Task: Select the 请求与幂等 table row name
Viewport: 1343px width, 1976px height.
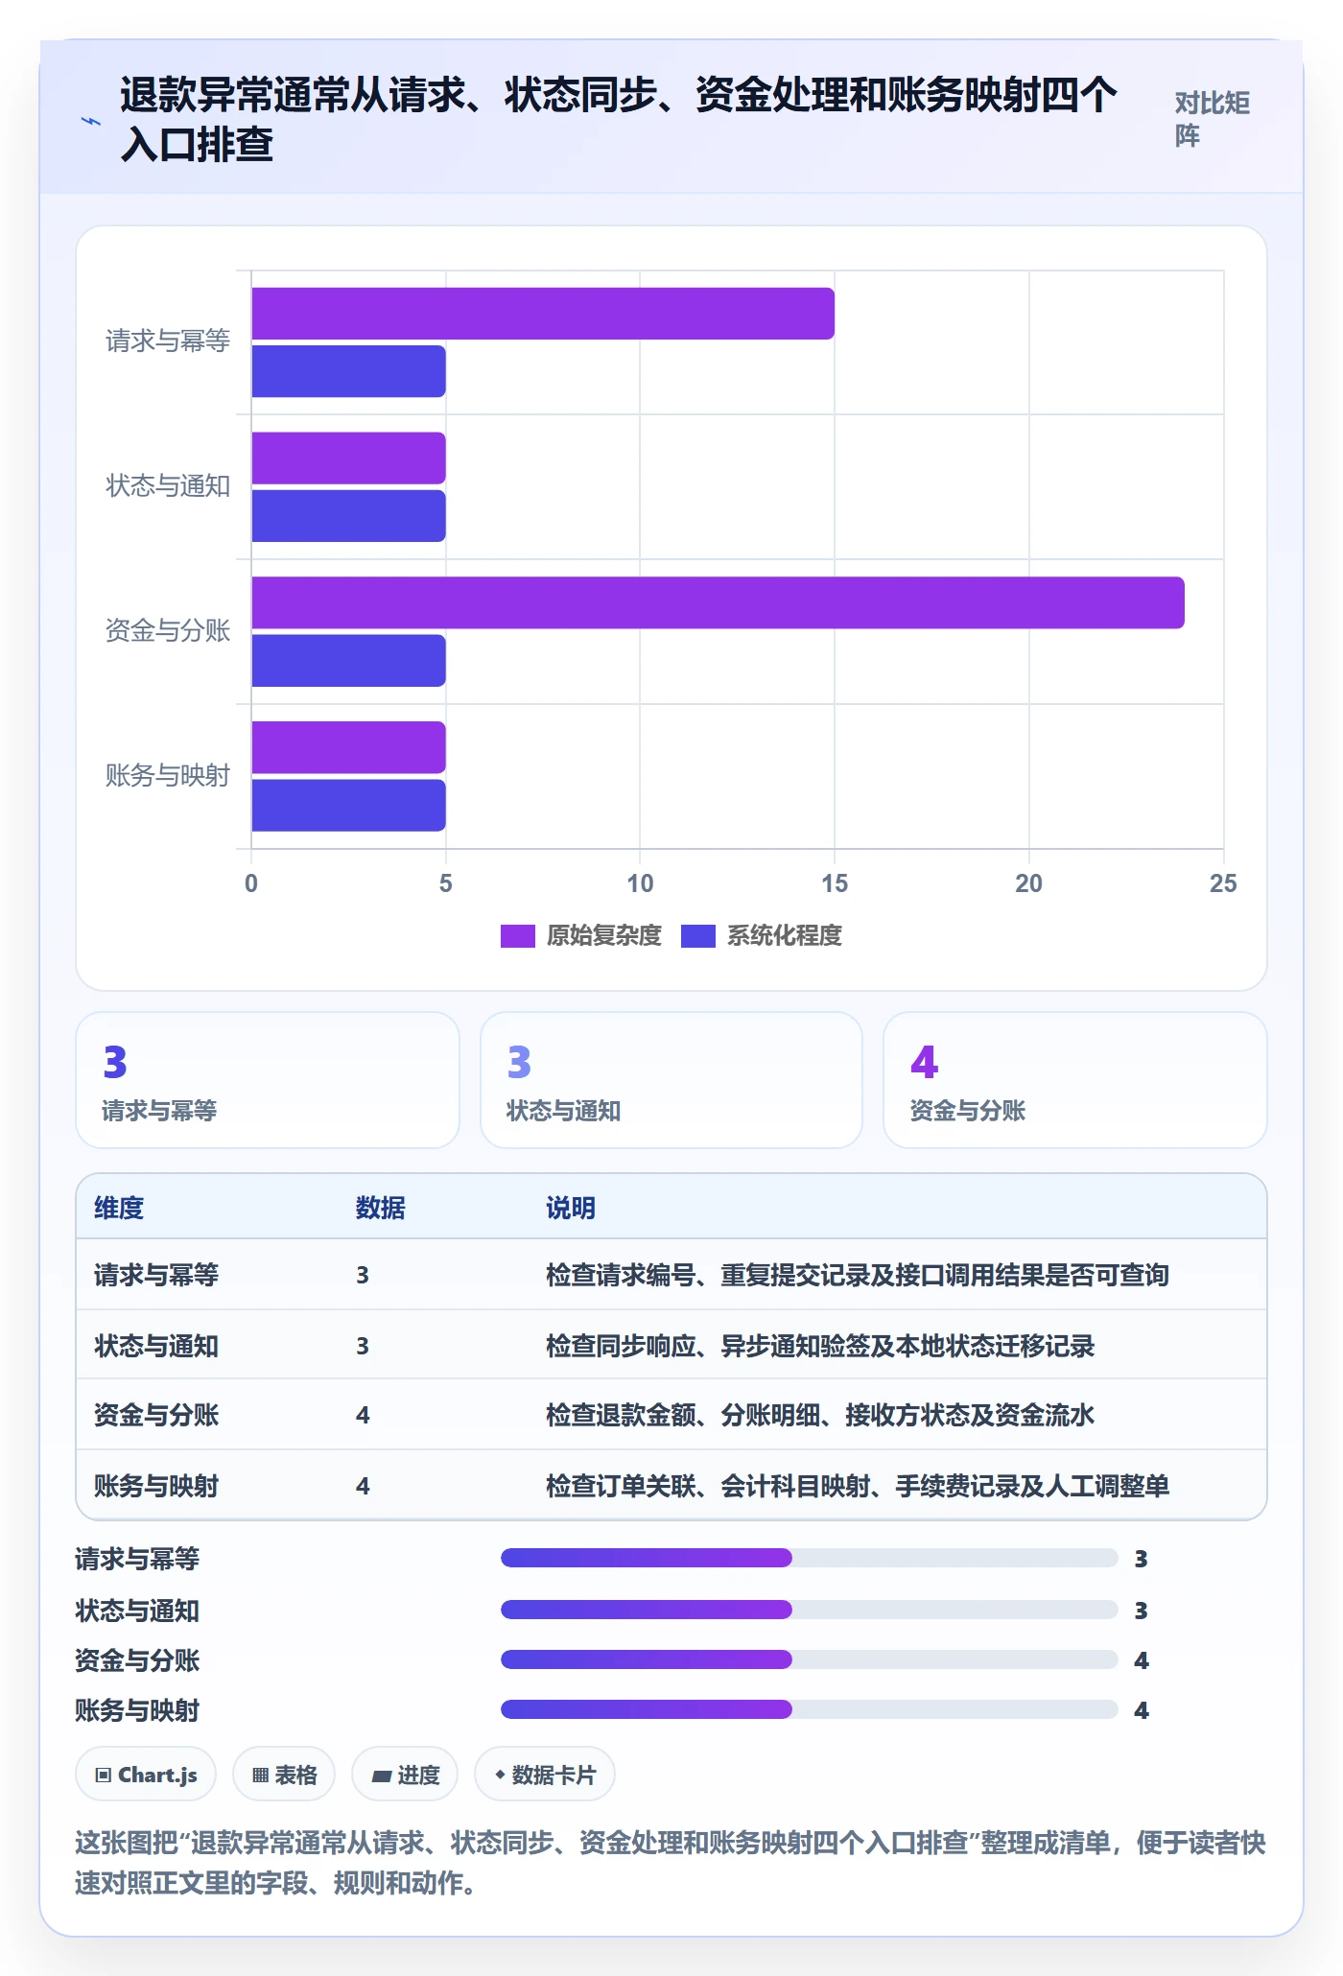Action: click(156, 1275)
